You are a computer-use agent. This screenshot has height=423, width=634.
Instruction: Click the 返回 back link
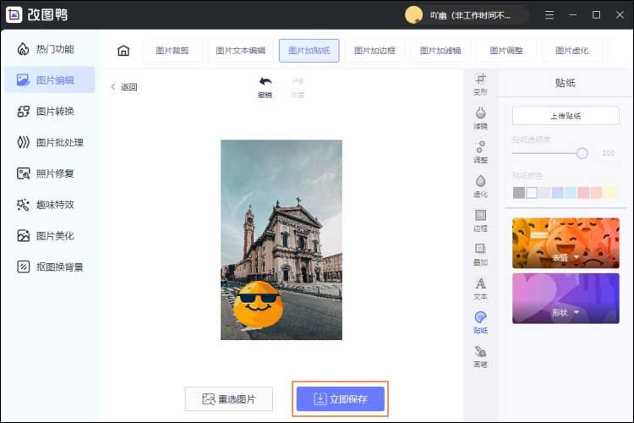coord(124,87)
